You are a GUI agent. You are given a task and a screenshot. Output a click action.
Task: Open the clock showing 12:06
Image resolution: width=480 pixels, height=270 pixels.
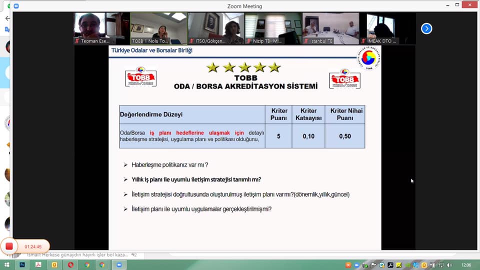pos(466,264)
